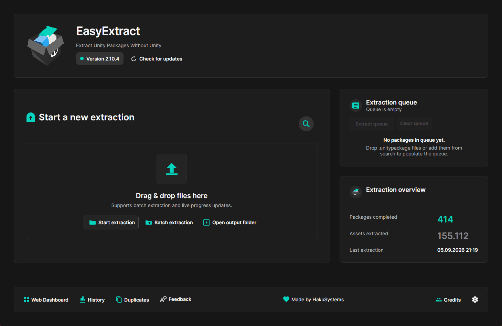Click the Assets extracted label
Image resolution: width=502 pixels, height=326 pixels.
pos(369,233)
